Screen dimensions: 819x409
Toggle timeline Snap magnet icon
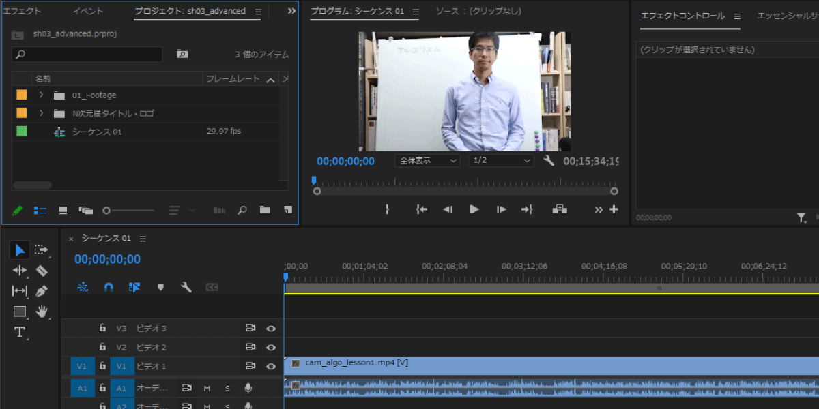(109, 288)
